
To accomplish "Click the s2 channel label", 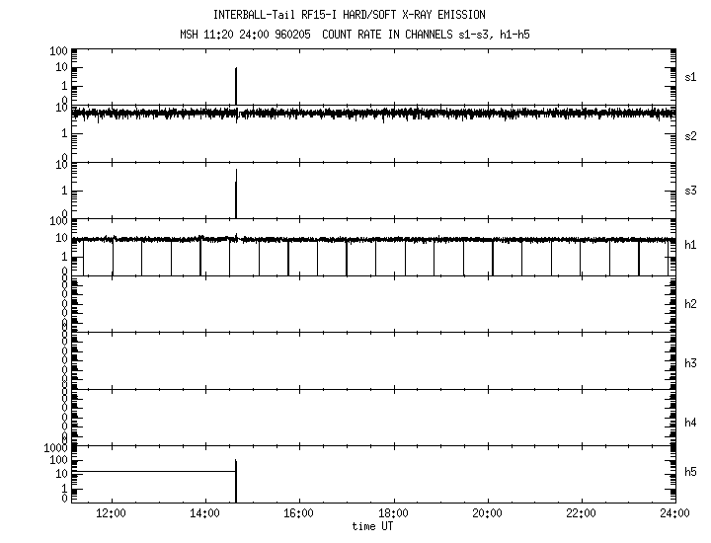I will pos(690,135).
